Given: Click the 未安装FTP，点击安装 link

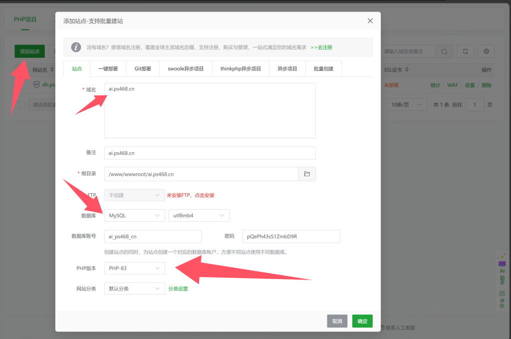Looking at the screenshot, I should point(191,195).
